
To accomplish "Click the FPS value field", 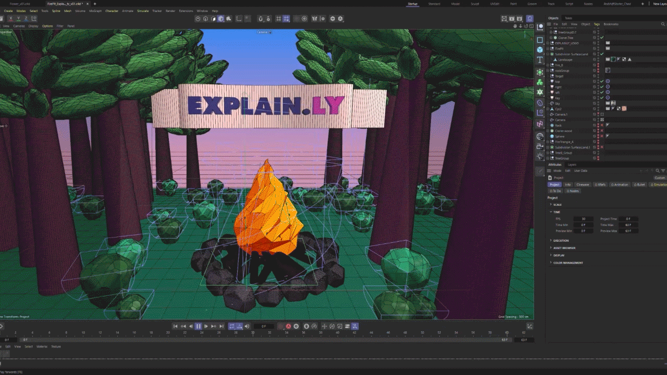I will 583,219.
